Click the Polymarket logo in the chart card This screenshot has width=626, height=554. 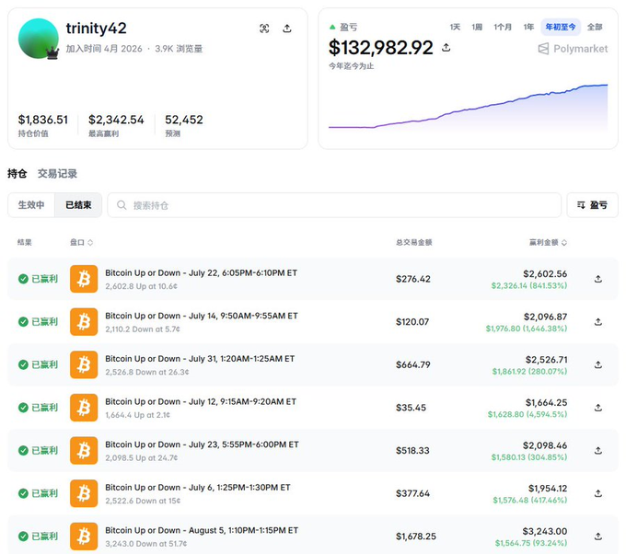[x=573, y=49]
